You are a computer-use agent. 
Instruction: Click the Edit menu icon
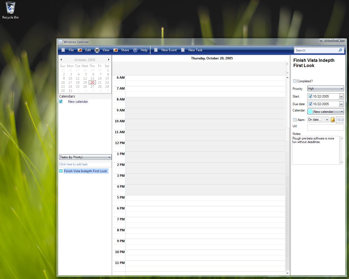80,50
